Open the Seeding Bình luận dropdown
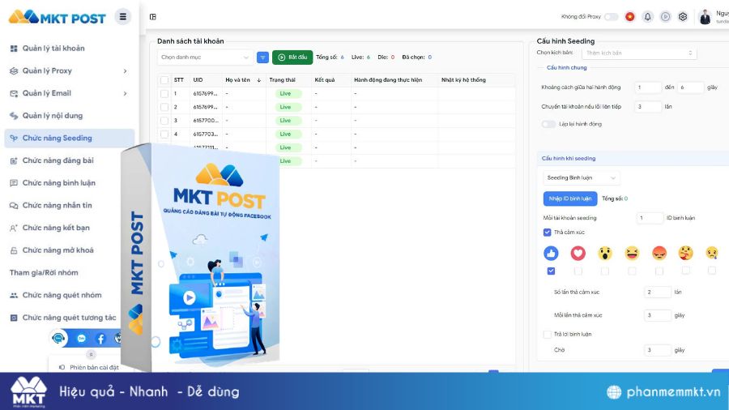 point(581,177)
